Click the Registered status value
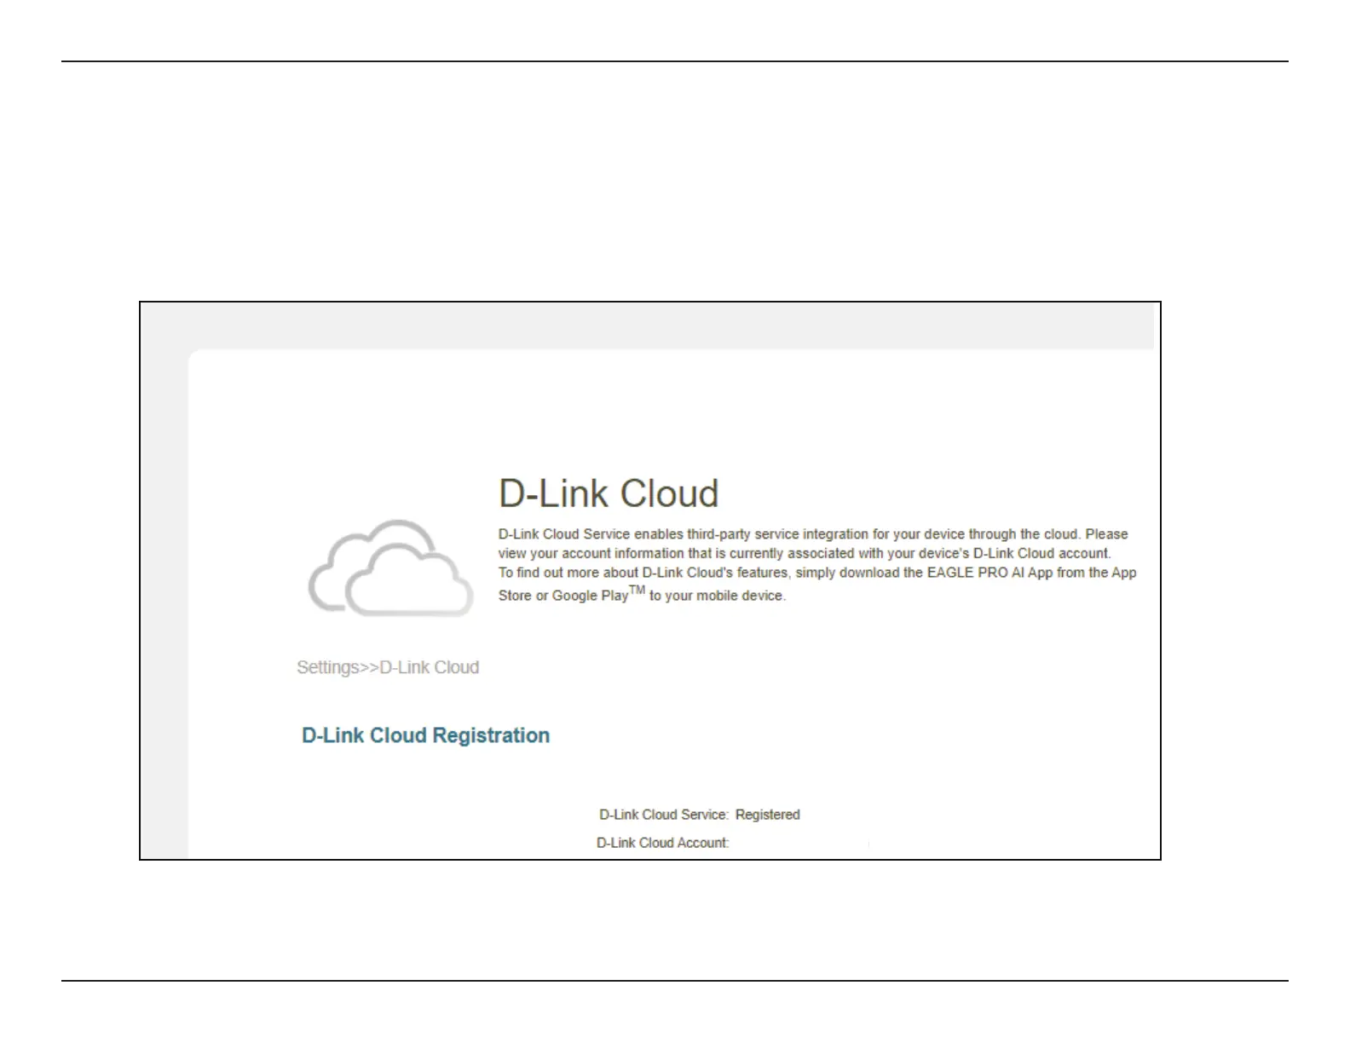 pyautogui.click(x=767, y=815)
